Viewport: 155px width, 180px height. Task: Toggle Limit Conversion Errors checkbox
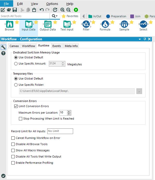[16, 106]
